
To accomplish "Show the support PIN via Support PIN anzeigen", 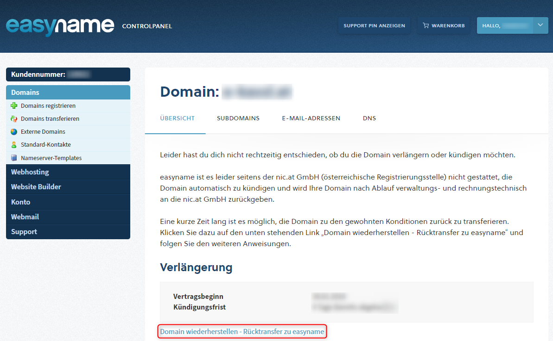I will tap(374, 25).
